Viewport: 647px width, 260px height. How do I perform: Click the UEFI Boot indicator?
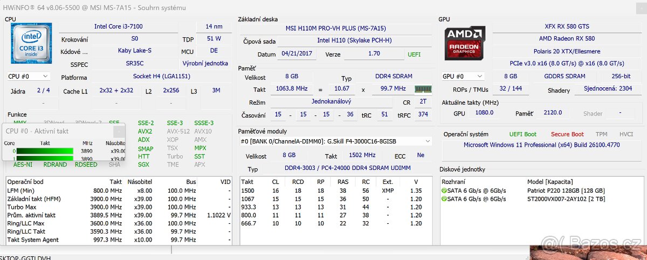522,134
